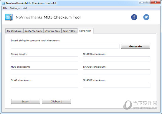Click the 'NoVirusThanks MD5 Checksum Tool' heading
162x114 pixels.
click(x=48, y=17)
